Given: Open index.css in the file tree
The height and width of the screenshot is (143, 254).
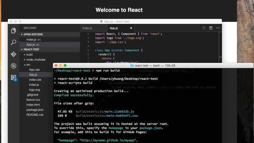Looking at the screenshot, I should click(35, 80).
